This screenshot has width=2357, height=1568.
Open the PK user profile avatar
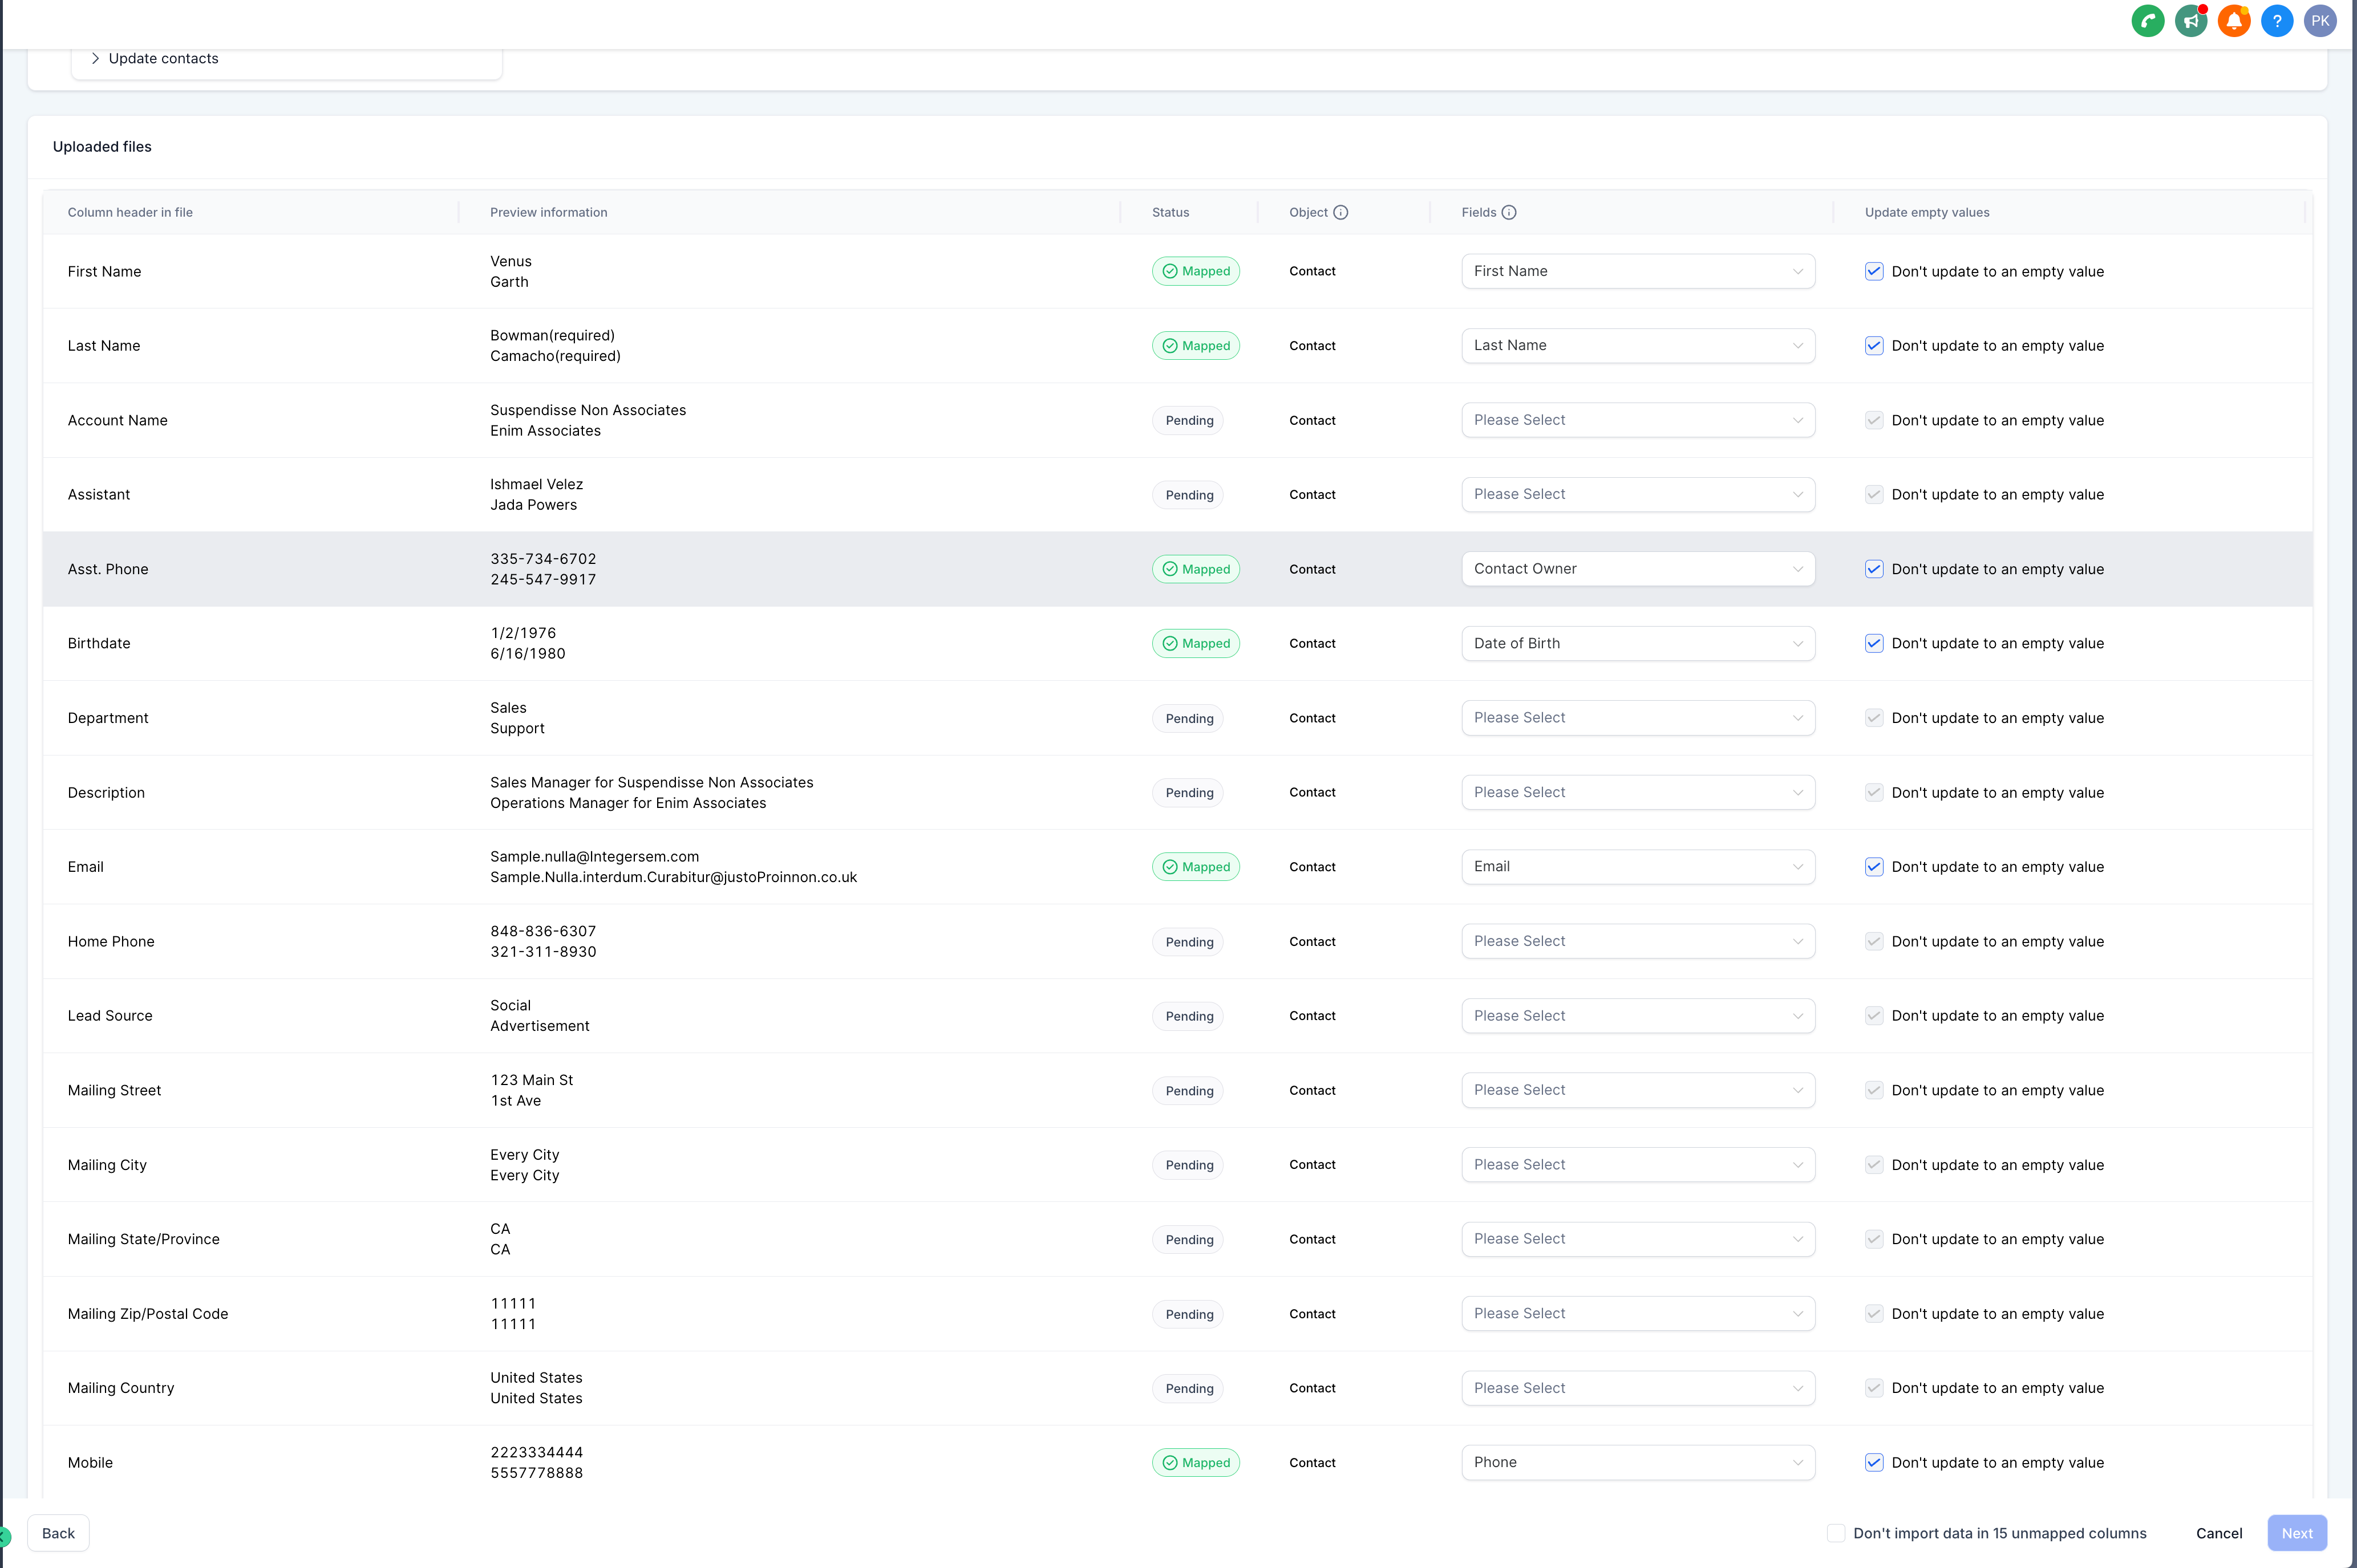click(2320, 21)
